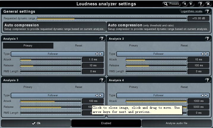Edit Analysis 4 Release 5000 ms value
This screenshot has width=213, height=128.
pyautogui.click(x=198, y=107)
